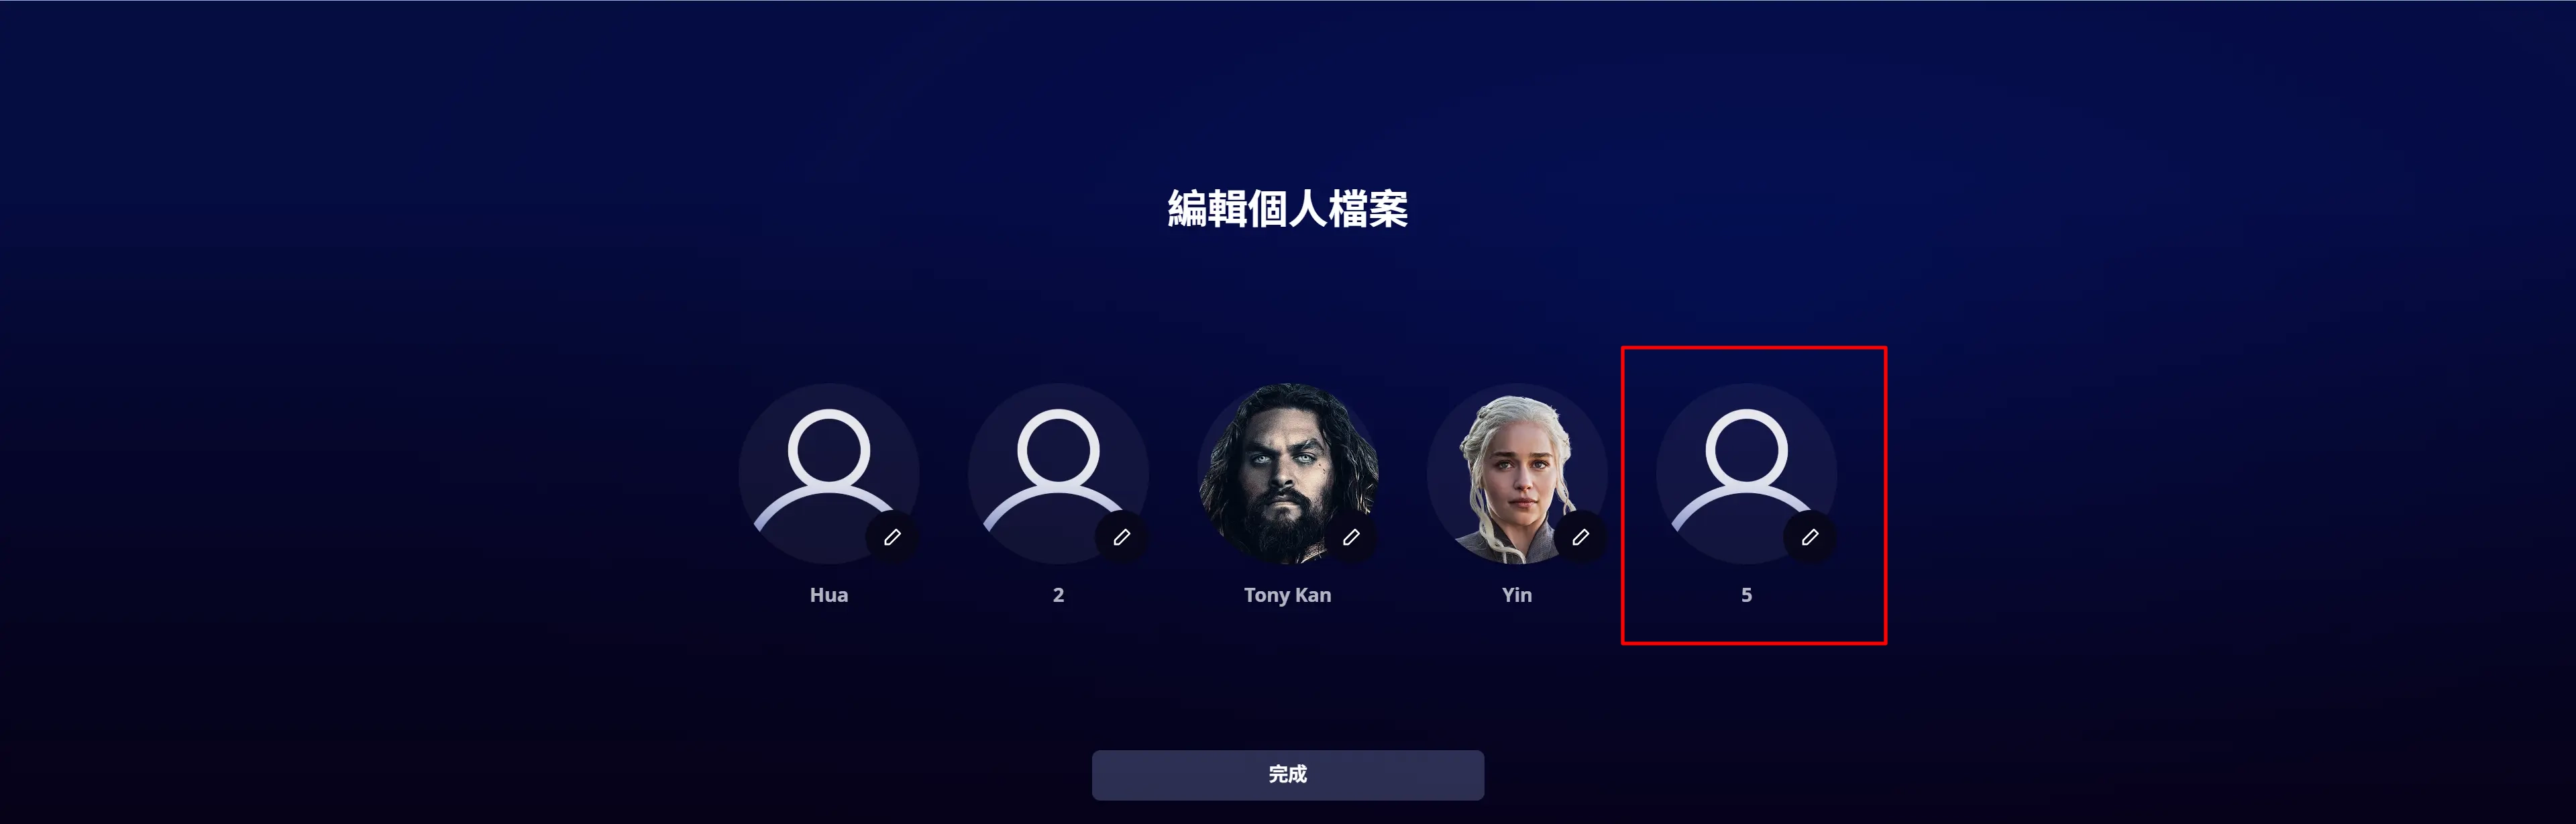This screenshot has width=2576, height=824.
Task: Tap the pencil icon on Yin's avatar
Action: (x=1580, y=537)
